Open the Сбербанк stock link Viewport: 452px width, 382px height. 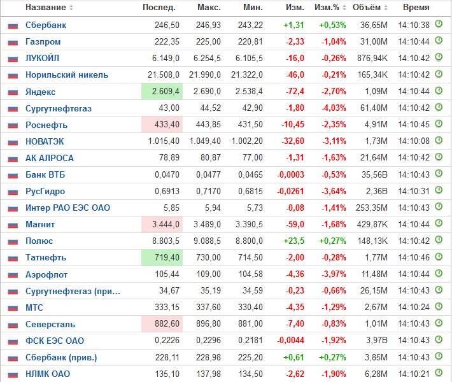tap(46, 25)
